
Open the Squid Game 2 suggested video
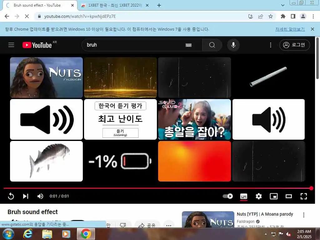[194, 119]
